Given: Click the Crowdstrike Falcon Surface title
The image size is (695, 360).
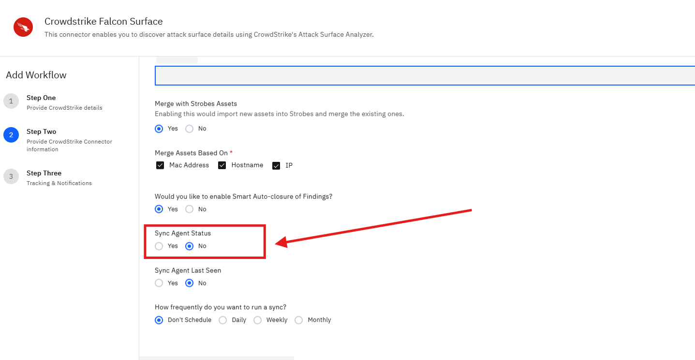Looking at the screenshot, I should point(104,21).
